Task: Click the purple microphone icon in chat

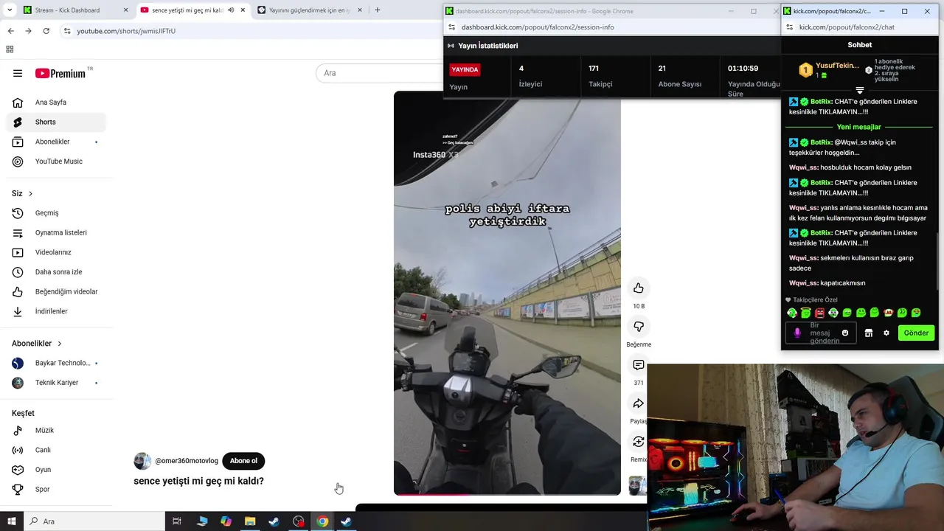Action: tap(797, 333)
